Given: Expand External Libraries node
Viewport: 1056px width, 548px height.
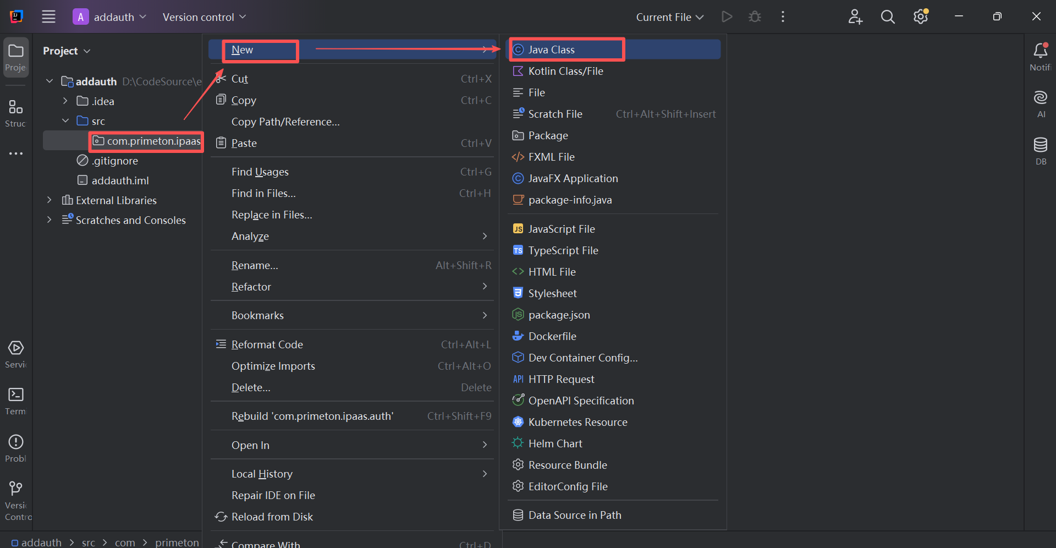Looking at the screenshot, I should coord(50,200).
